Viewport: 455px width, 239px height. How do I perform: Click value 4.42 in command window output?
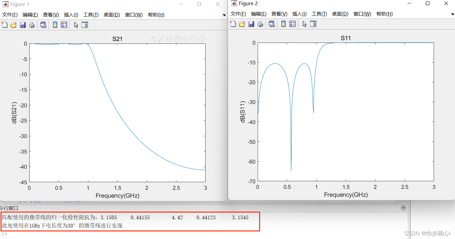177,218
